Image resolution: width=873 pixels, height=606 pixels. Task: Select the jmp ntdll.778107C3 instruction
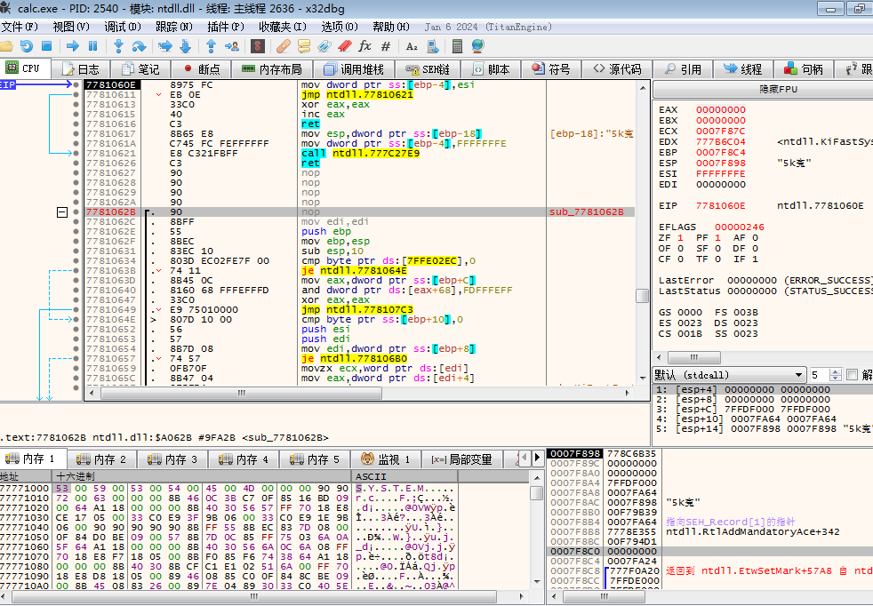(356, 309)
